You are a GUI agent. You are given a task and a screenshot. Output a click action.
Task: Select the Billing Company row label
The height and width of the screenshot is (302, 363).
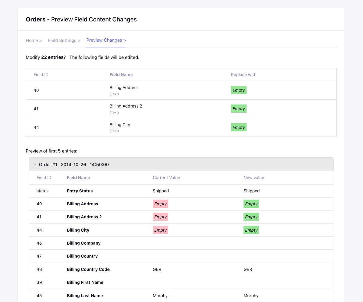coord(84,243)
